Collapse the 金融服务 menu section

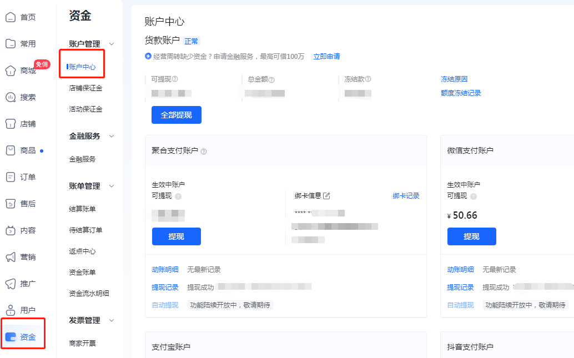pyautogui.click(x=112, y=136)
